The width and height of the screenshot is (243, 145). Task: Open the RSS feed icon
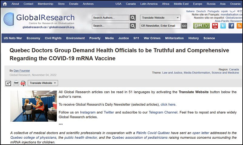click(239, 26)
